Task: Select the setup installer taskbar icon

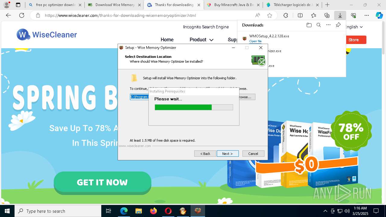Action: click(x=198, y=211)
